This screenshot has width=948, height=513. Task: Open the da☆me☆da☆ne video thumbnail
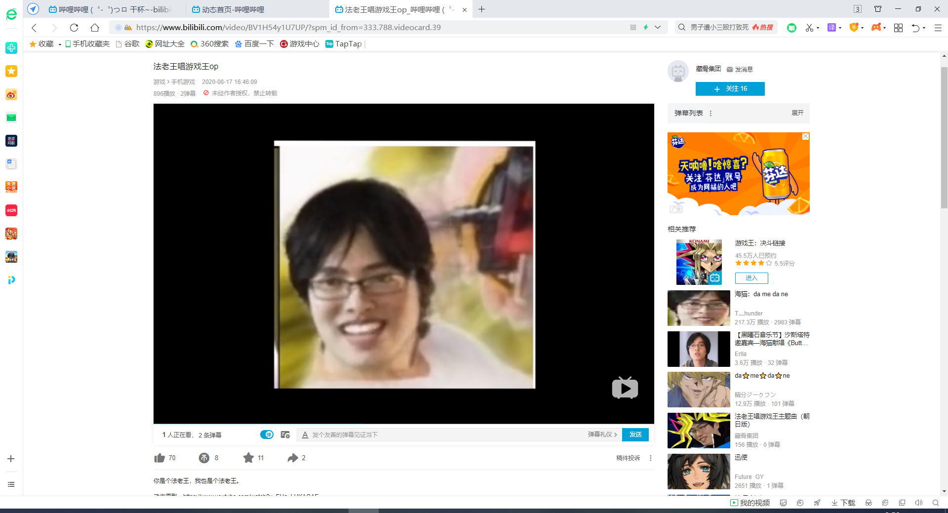[699, 390]
